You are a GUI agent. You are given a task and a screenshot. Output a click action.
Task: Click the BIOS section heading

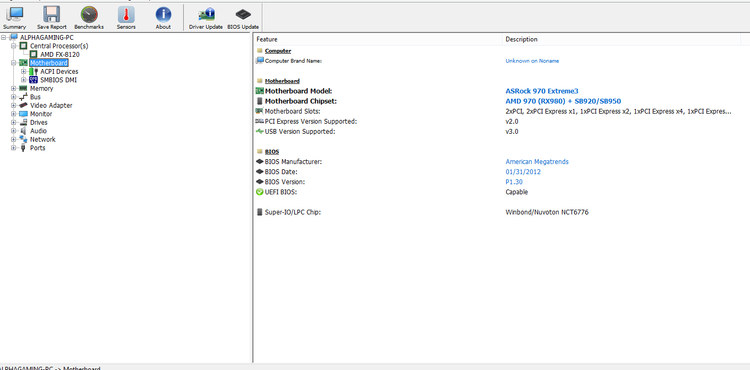tap(272, 151)
